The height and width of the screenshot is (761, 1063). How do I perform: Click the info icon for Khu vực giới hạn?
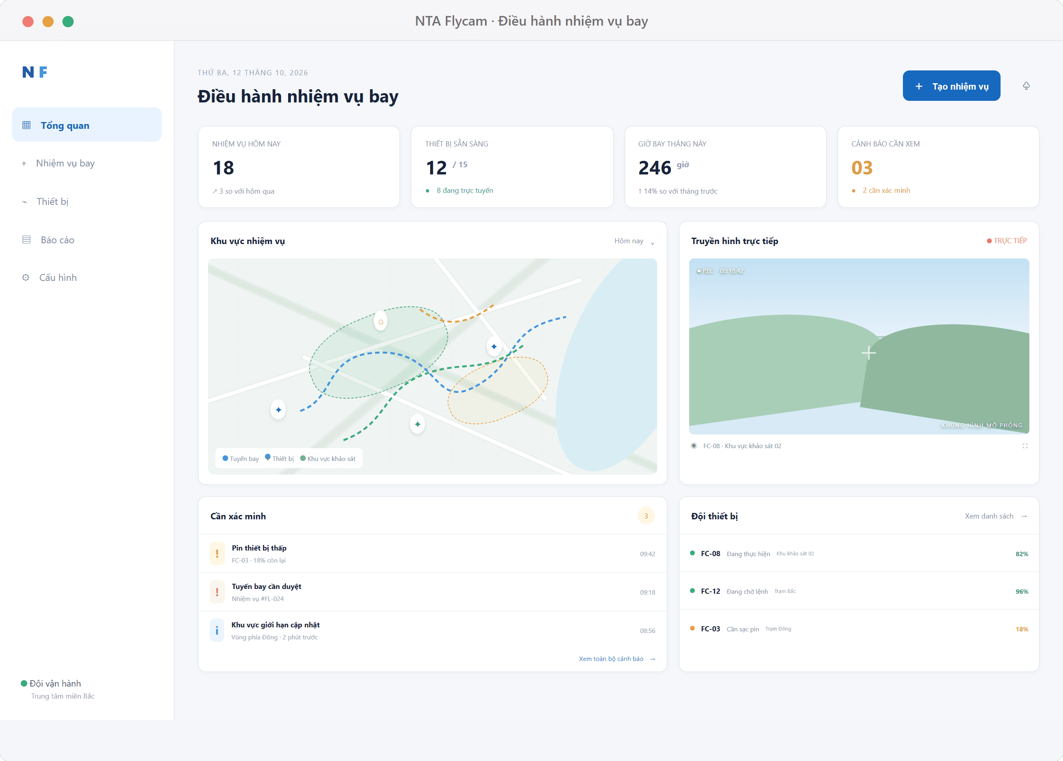pyautogui.click(x=217, y=631)
